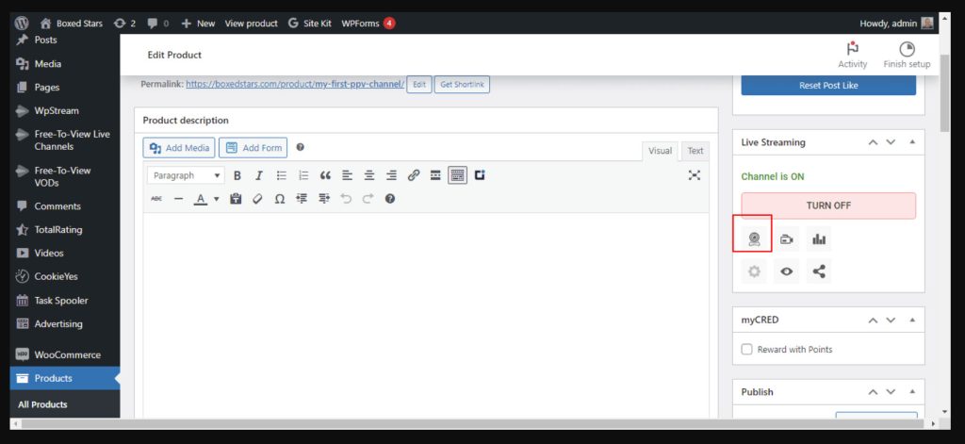Click the webcam broadcast icon in Live Streaming
Viewport: 965px width, 444px height.
tap(753, 239)
